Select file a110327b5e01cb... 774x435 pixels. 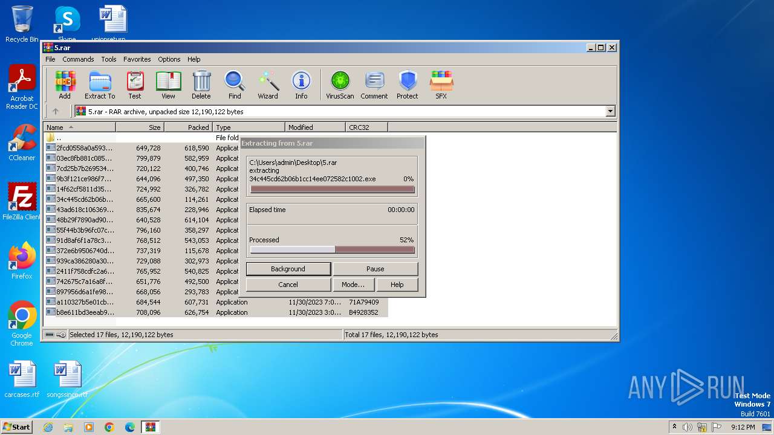(x=216, y=302)
